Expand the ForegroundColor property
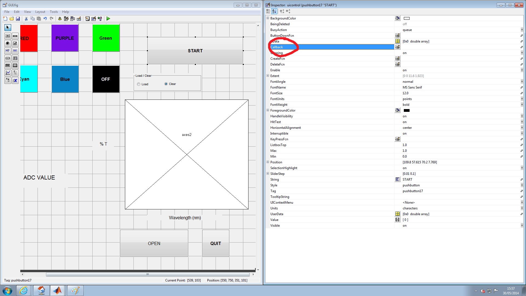The height and width of the screenshot is (296, 526). pyautogui.click(x=268, y=110)
